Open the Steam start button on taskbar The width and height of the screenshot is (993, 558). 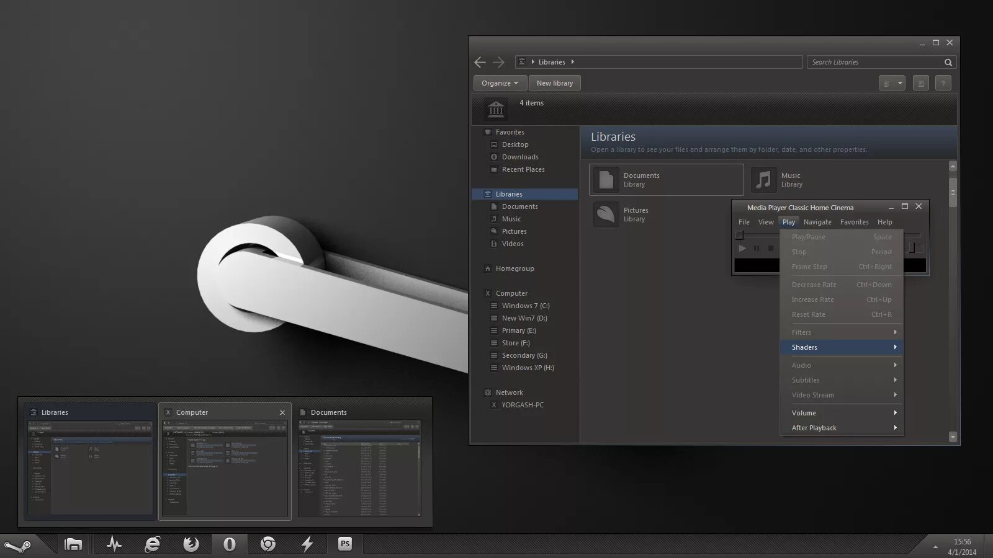coord(17,546)
